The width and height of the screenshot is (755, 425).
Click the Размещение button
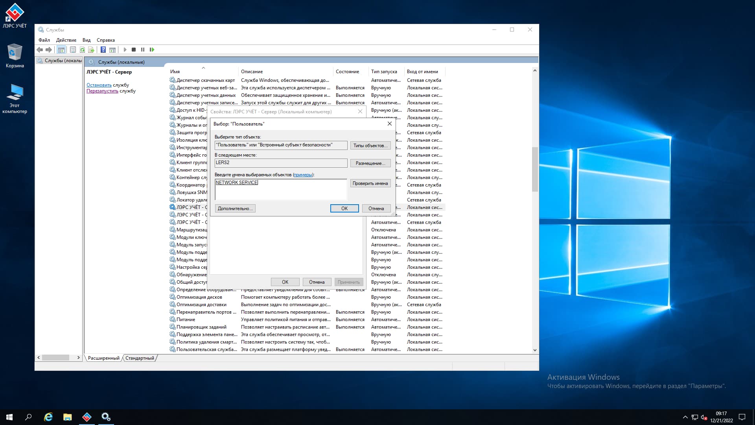click(x=370, y=163)
